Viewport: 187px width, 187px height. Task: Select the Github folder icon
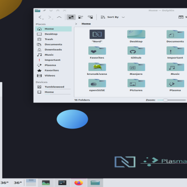[x=136, y=50]
